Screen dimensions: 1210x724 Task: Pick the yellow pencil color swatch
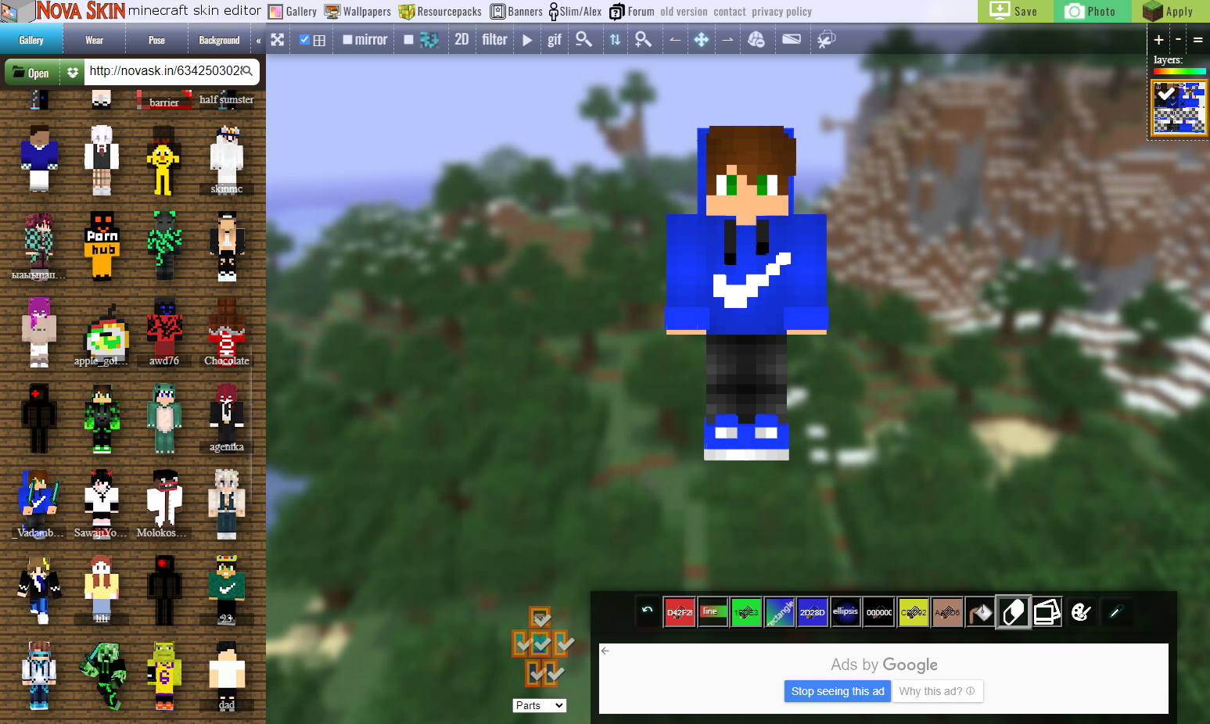click(x=913, y=613)
